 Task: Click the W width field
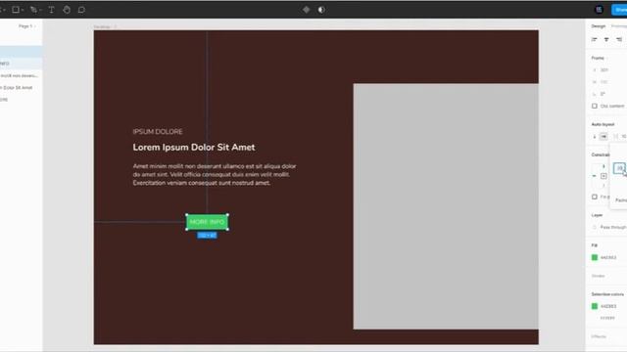click(x=603, y=82)
